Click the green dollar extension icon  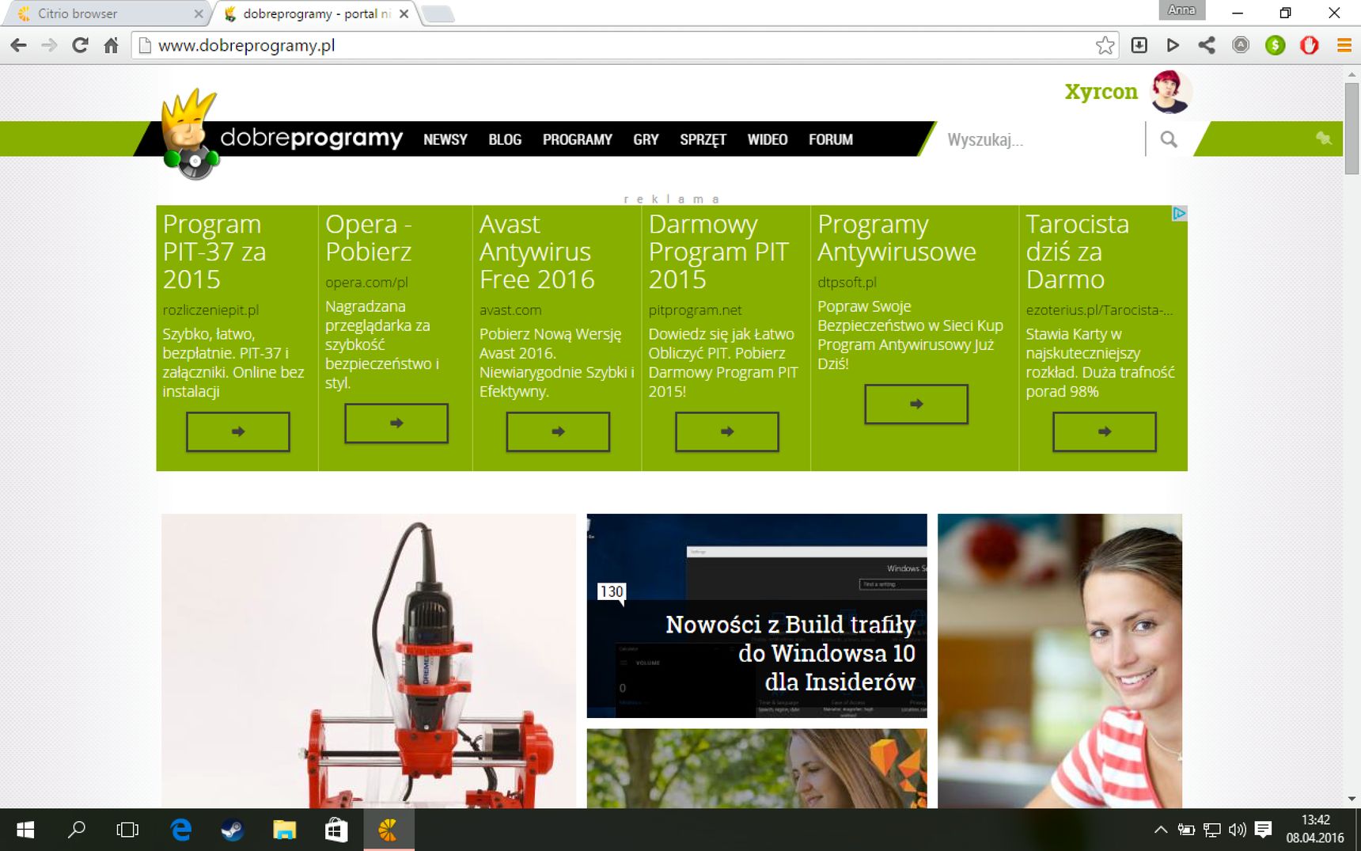(1275, 45)
